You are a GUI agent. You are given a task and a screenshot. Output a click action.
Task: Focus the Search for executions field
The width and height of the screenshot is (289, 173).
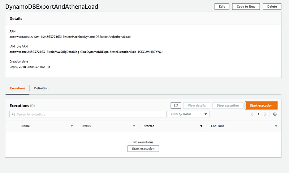88,114
